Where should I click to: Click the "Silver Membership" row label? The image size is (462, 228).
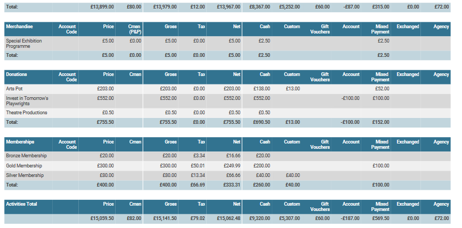[25, 175]
